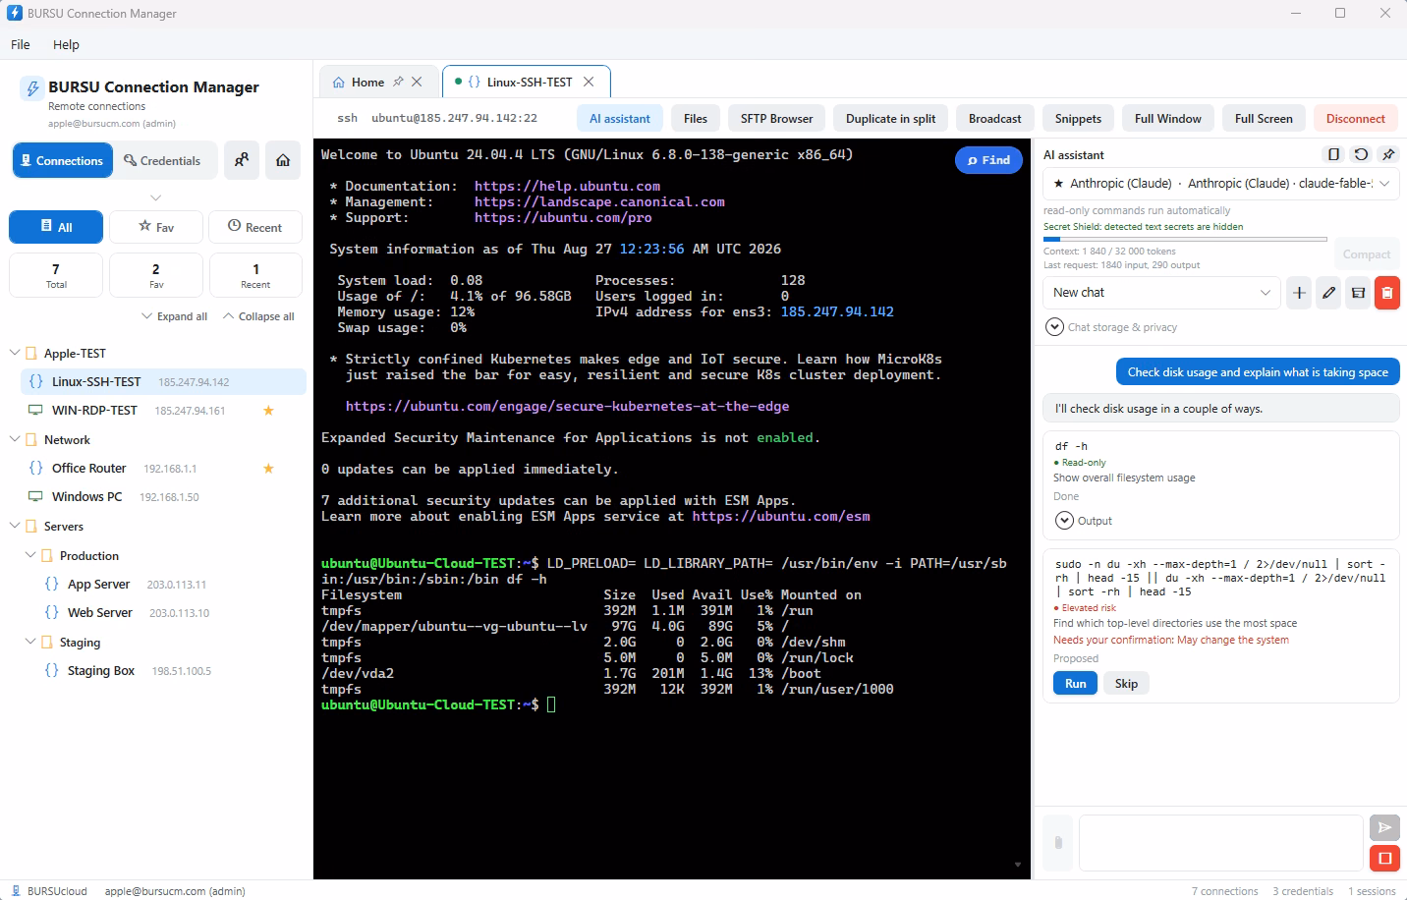Open the SFTP Browser
The image size is (1407, 900).
[776, 119]
